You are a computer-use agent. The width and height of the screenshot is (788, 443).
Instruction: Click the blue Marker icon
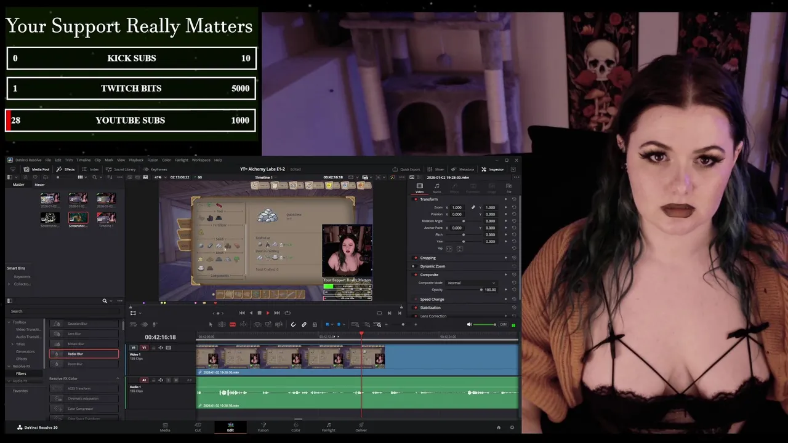(339, 324)
